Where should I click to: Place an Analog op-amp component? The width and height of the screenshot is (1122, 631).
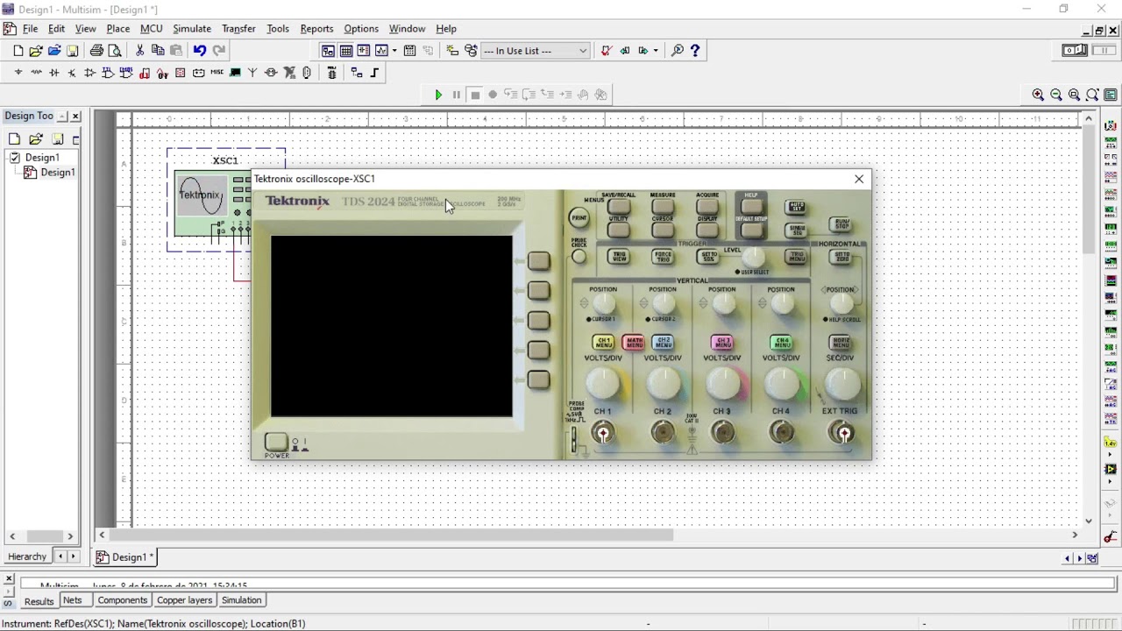[x=90, y=73]
